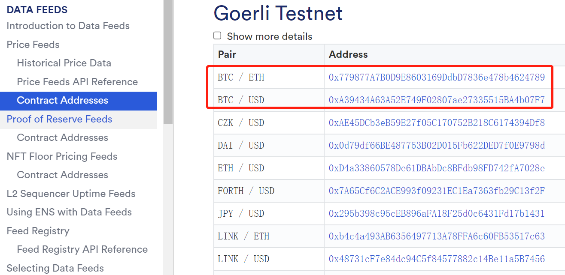565x275 pixels.
Task: Click the Pair column header
Action: click(269, 55)
